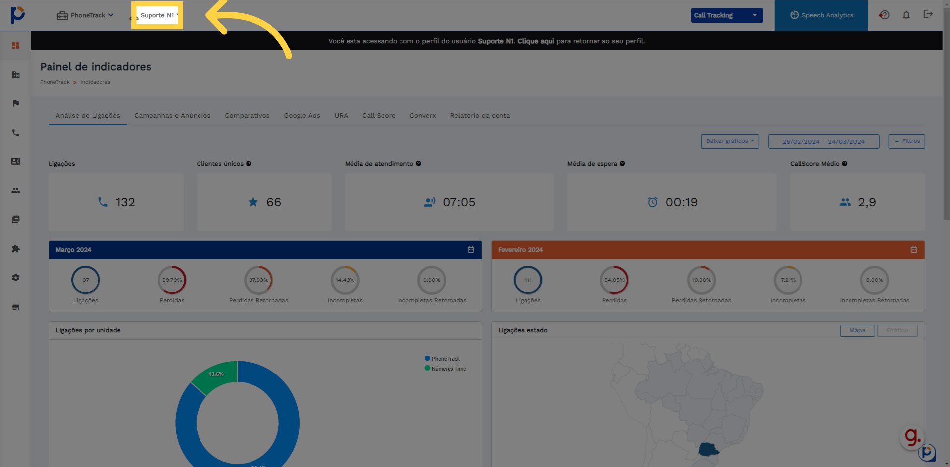Select the Análise de Ligações tab
The image size is (950, 467).
[x=88, y=116]
